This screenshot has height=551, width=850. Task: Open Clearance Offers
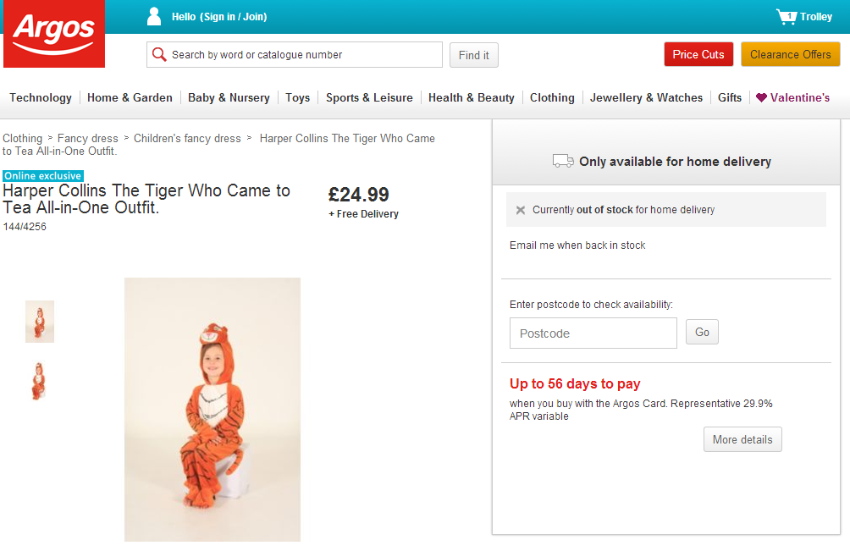791,54
